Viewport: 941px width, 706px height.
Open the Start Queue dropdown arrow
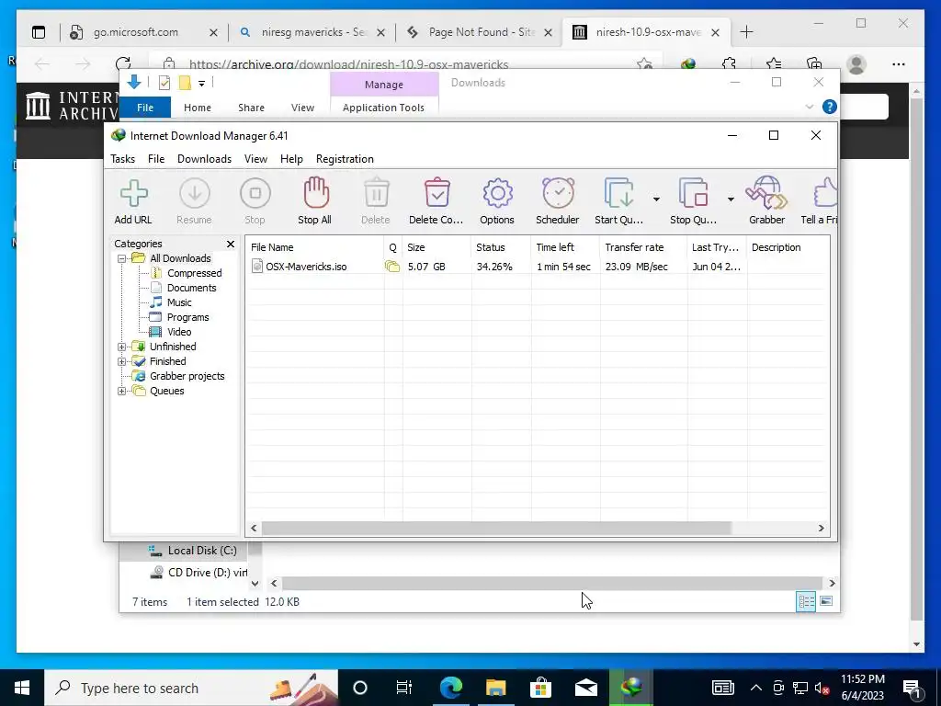point(656,199)
